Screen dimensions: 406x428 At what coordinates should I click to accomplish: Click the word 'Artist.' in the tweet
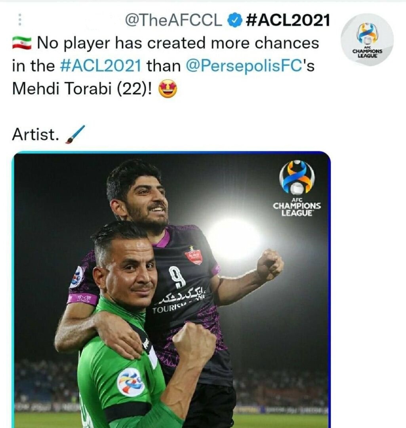coord(36,135)
